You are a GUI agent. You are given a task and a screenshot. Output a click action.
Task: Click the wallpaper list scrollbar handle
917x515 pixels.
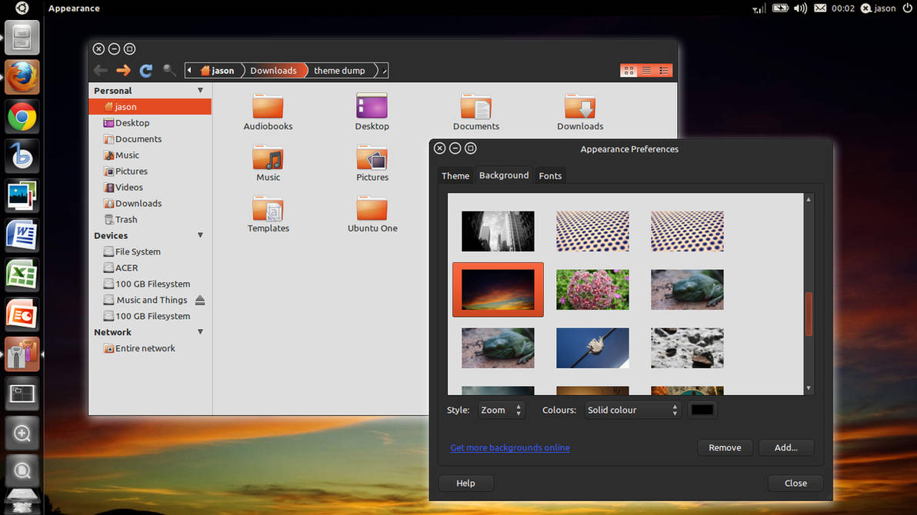tap(809, 314)
